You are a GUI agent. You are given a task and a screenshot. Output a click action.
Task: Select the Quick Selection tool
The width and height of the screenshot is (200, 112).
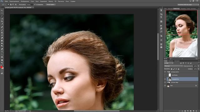2,19
